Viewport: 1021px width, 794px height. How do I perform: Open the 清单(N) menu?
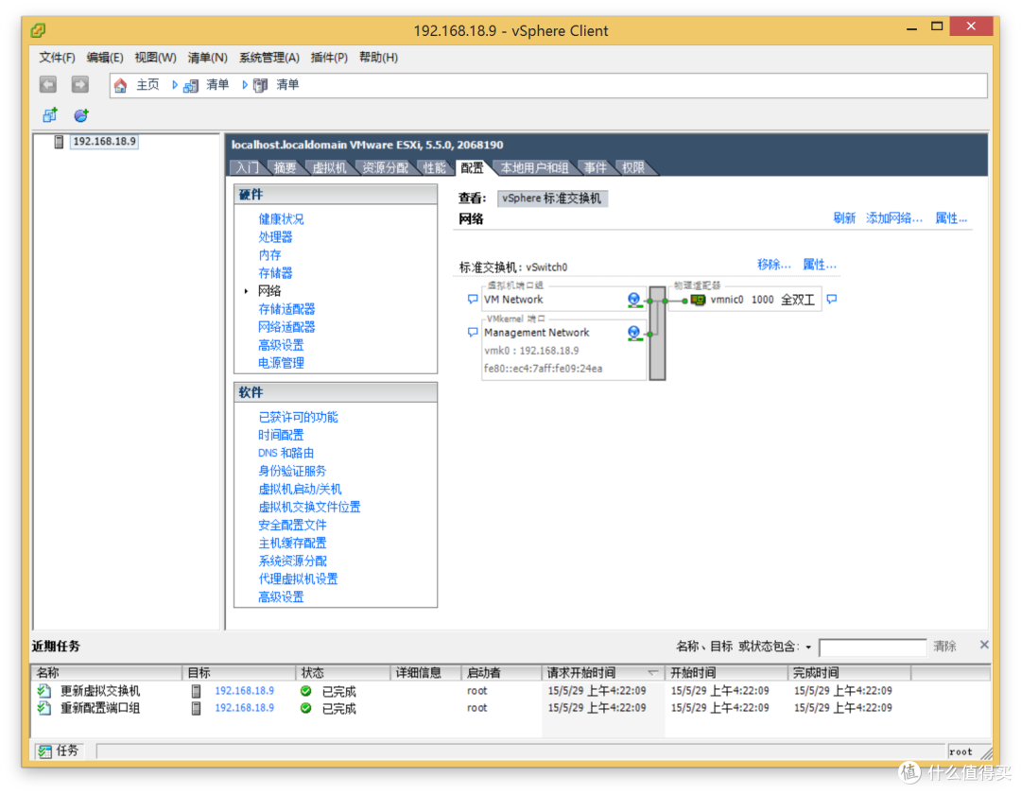[207, 58]
